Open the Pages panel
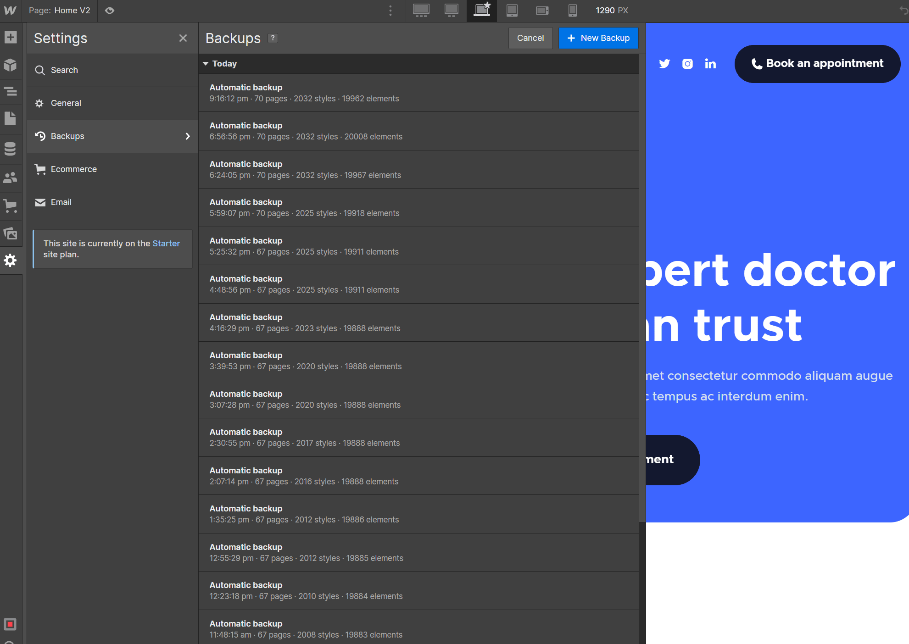 (10, 118)
